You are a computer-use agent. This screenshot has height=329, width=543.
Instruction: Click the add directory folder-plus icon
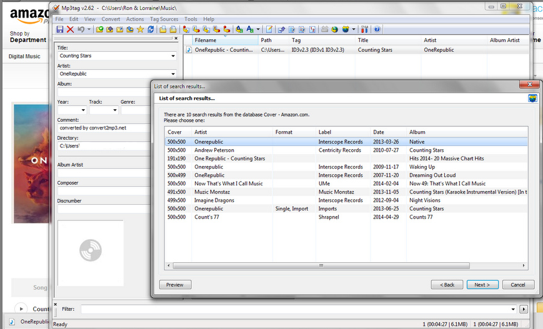(x=110, y=29)
